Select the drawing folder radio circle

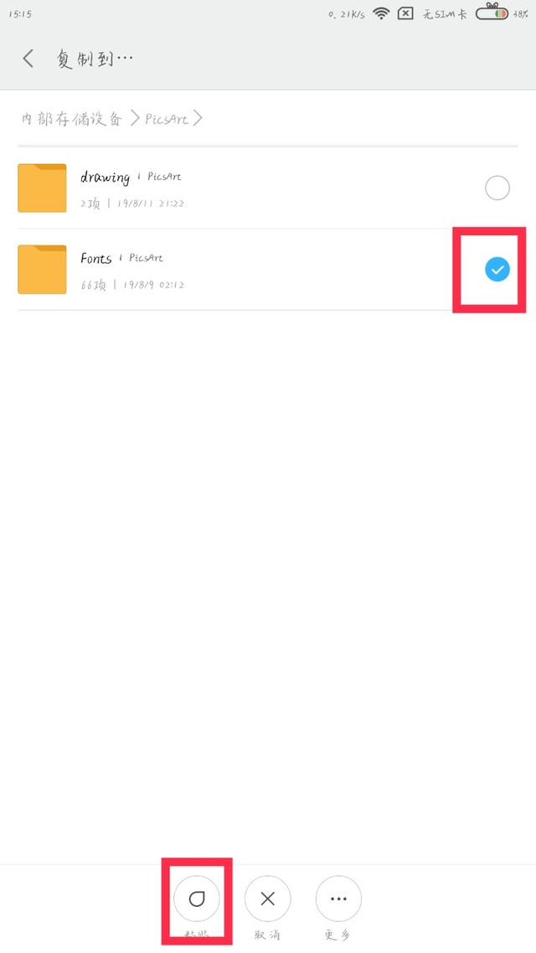pyautogui.click(x=497, y=188)
